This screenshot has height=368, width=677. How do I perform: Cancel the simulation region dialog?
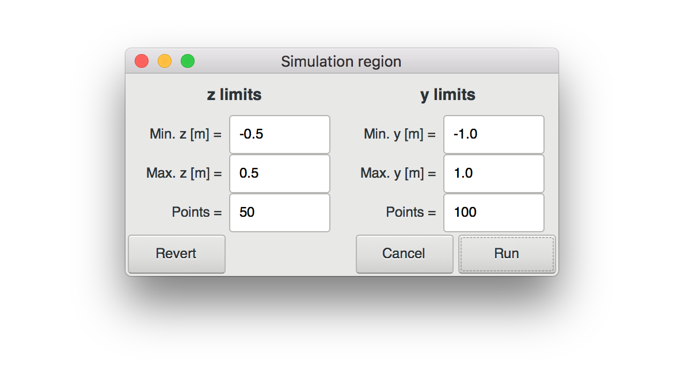point(404,254)
